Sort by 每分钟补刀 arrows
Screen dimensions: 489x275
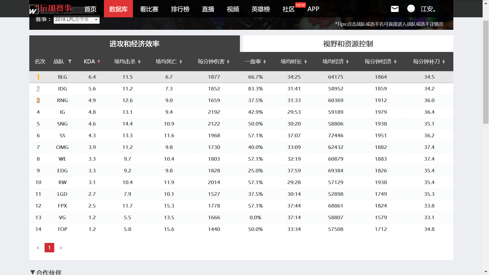point(444,62)
